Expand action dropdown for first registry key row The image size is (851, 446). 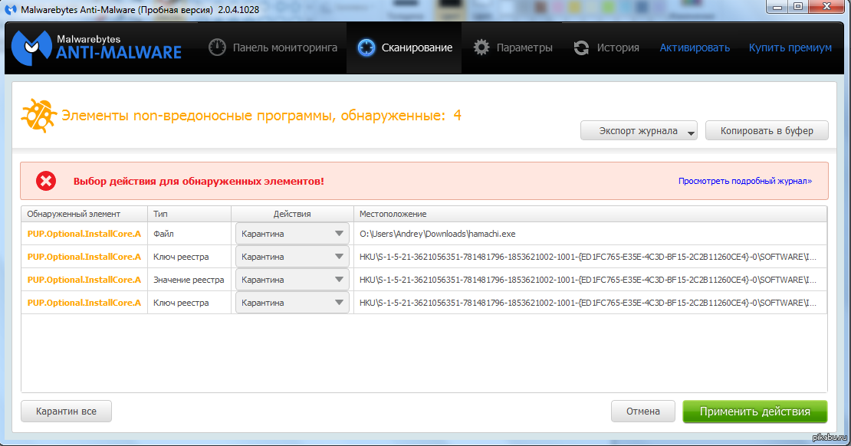[x=292, y=257]
